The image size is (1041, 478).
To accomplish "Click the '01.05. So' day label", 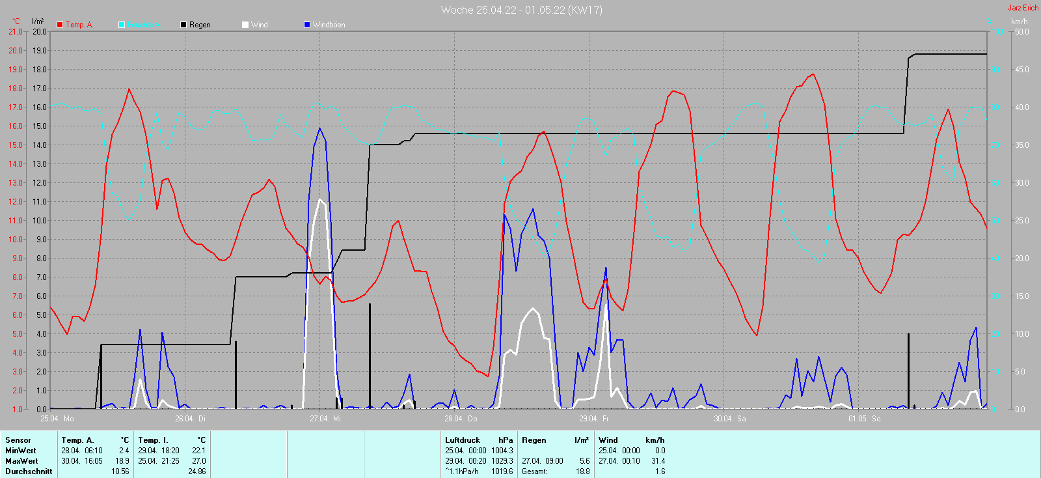I will point(865,419).
